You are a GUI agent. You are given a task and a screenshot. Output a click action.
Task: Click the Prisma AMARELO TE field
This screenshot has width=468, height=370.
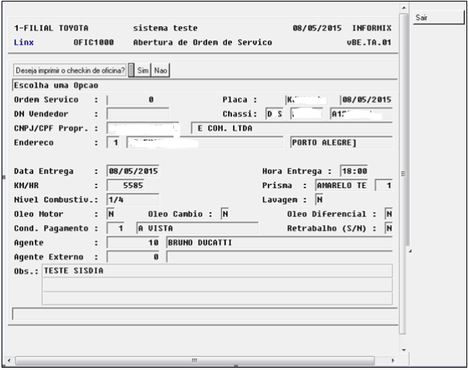coord(341,186)
